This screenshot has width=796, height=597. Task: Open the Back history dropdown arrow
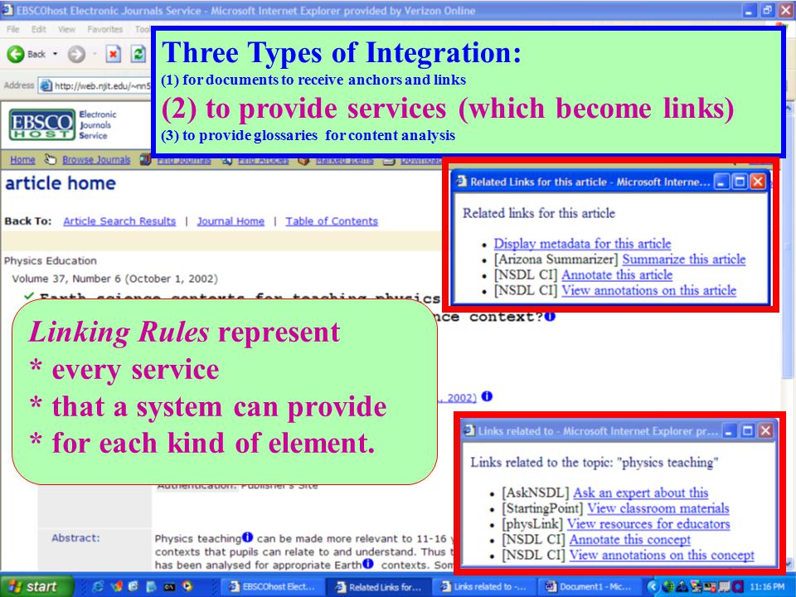coord(56,54)
